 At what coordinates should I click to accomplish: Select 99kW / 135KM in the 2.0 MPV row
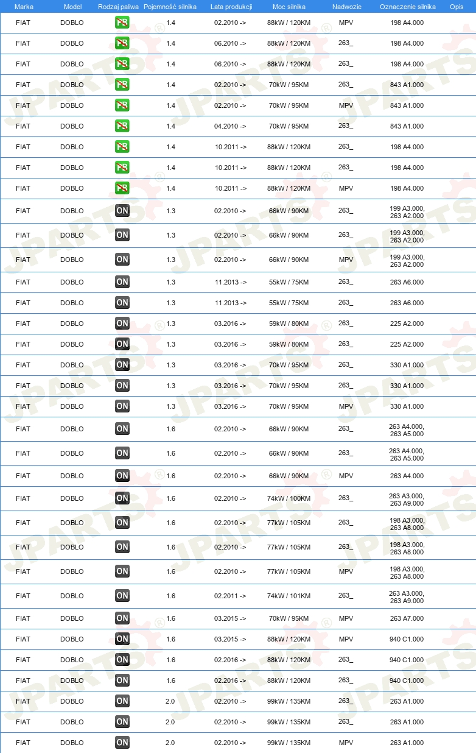tap(289, 743)
